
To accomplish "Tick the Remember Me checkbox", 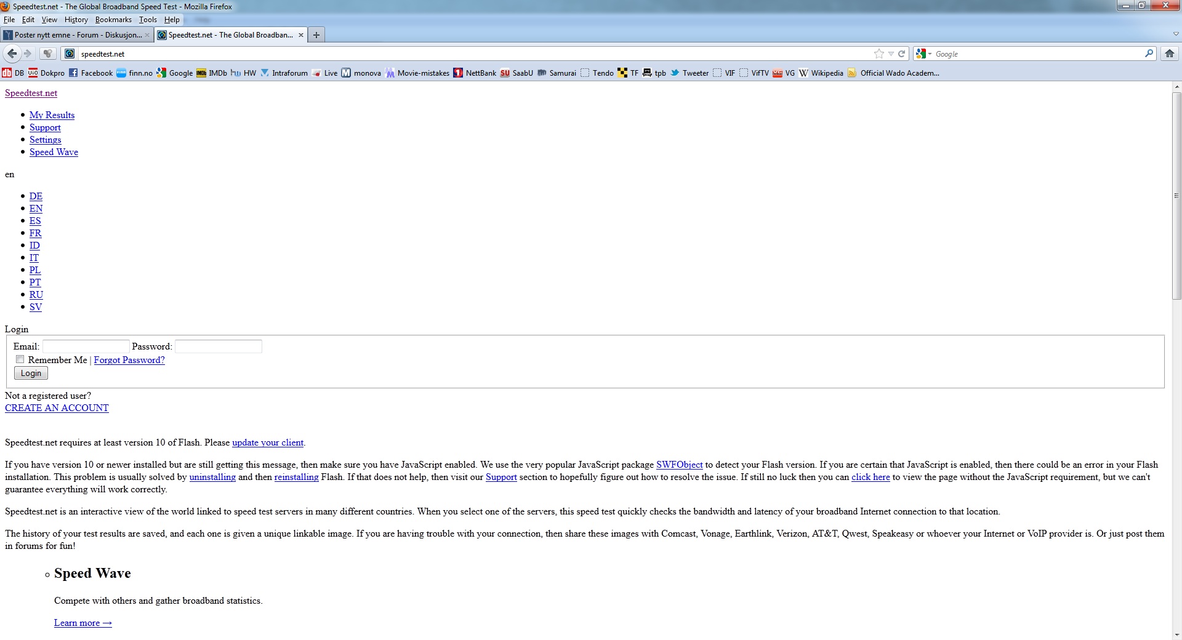I will tap(20, 359).
